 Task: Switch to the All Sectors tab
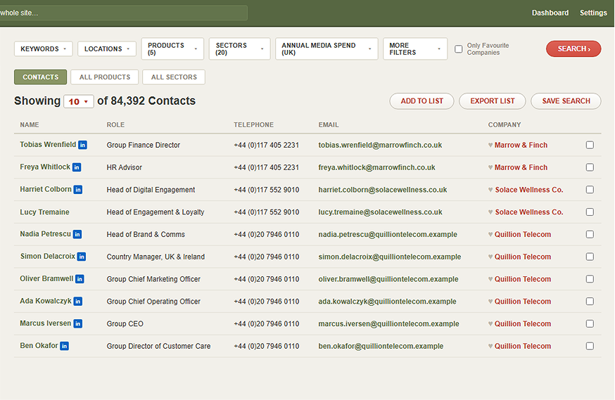coord(174,77)
